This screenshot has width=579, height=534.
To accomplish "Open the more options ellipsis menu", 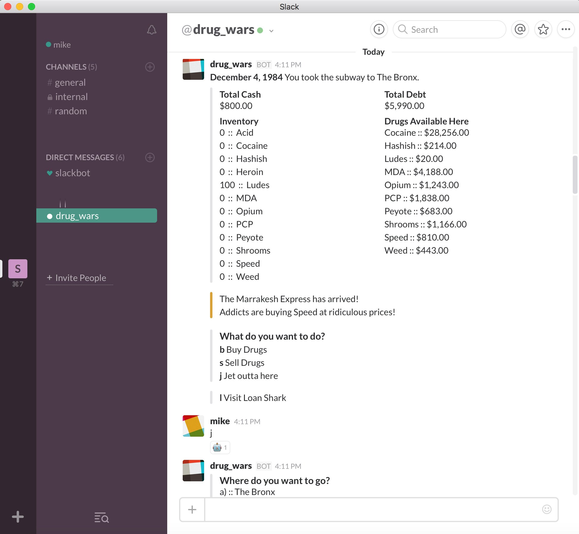I will [x=566, y=29].
